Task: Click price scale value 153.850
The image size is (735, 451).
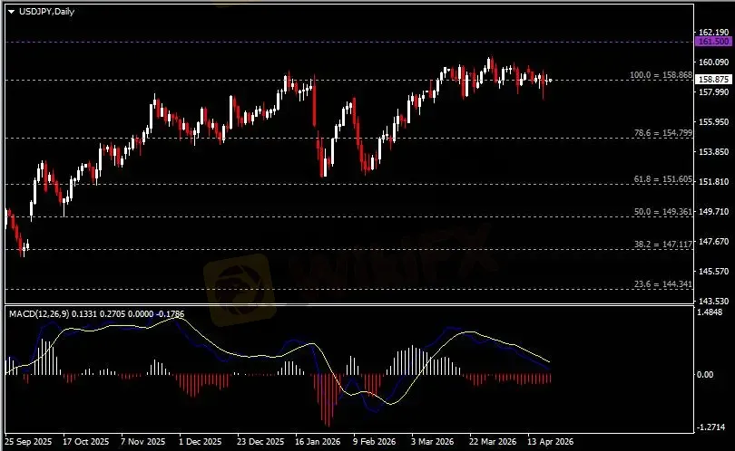Action: click(713, 151)
